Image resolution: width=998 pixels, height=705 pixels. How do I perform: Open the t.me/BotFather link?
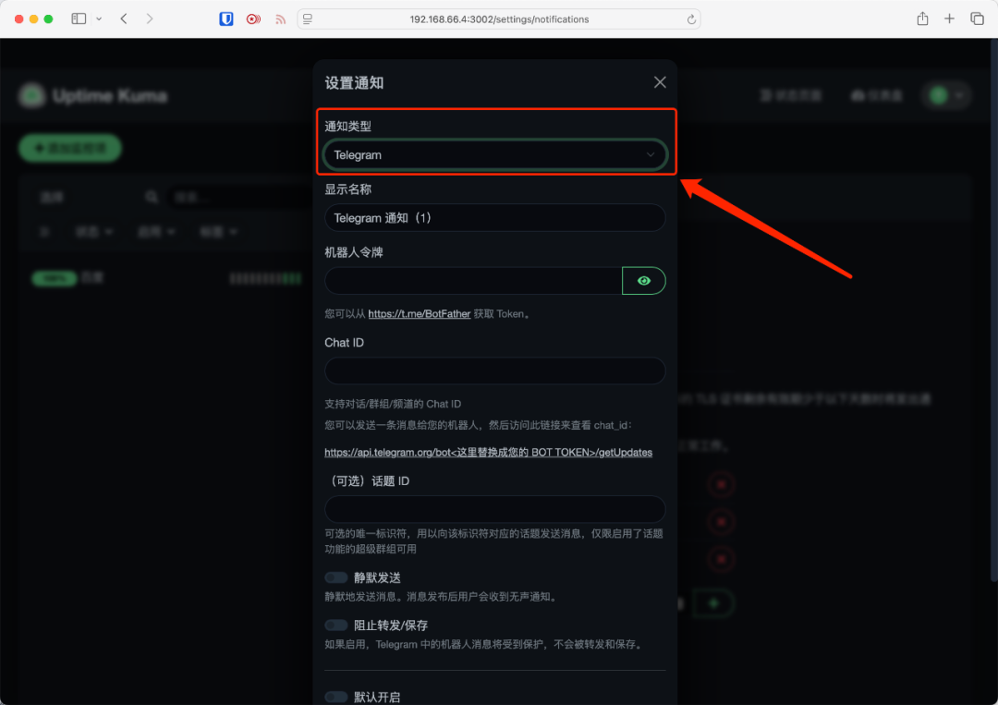coord(419,313)
